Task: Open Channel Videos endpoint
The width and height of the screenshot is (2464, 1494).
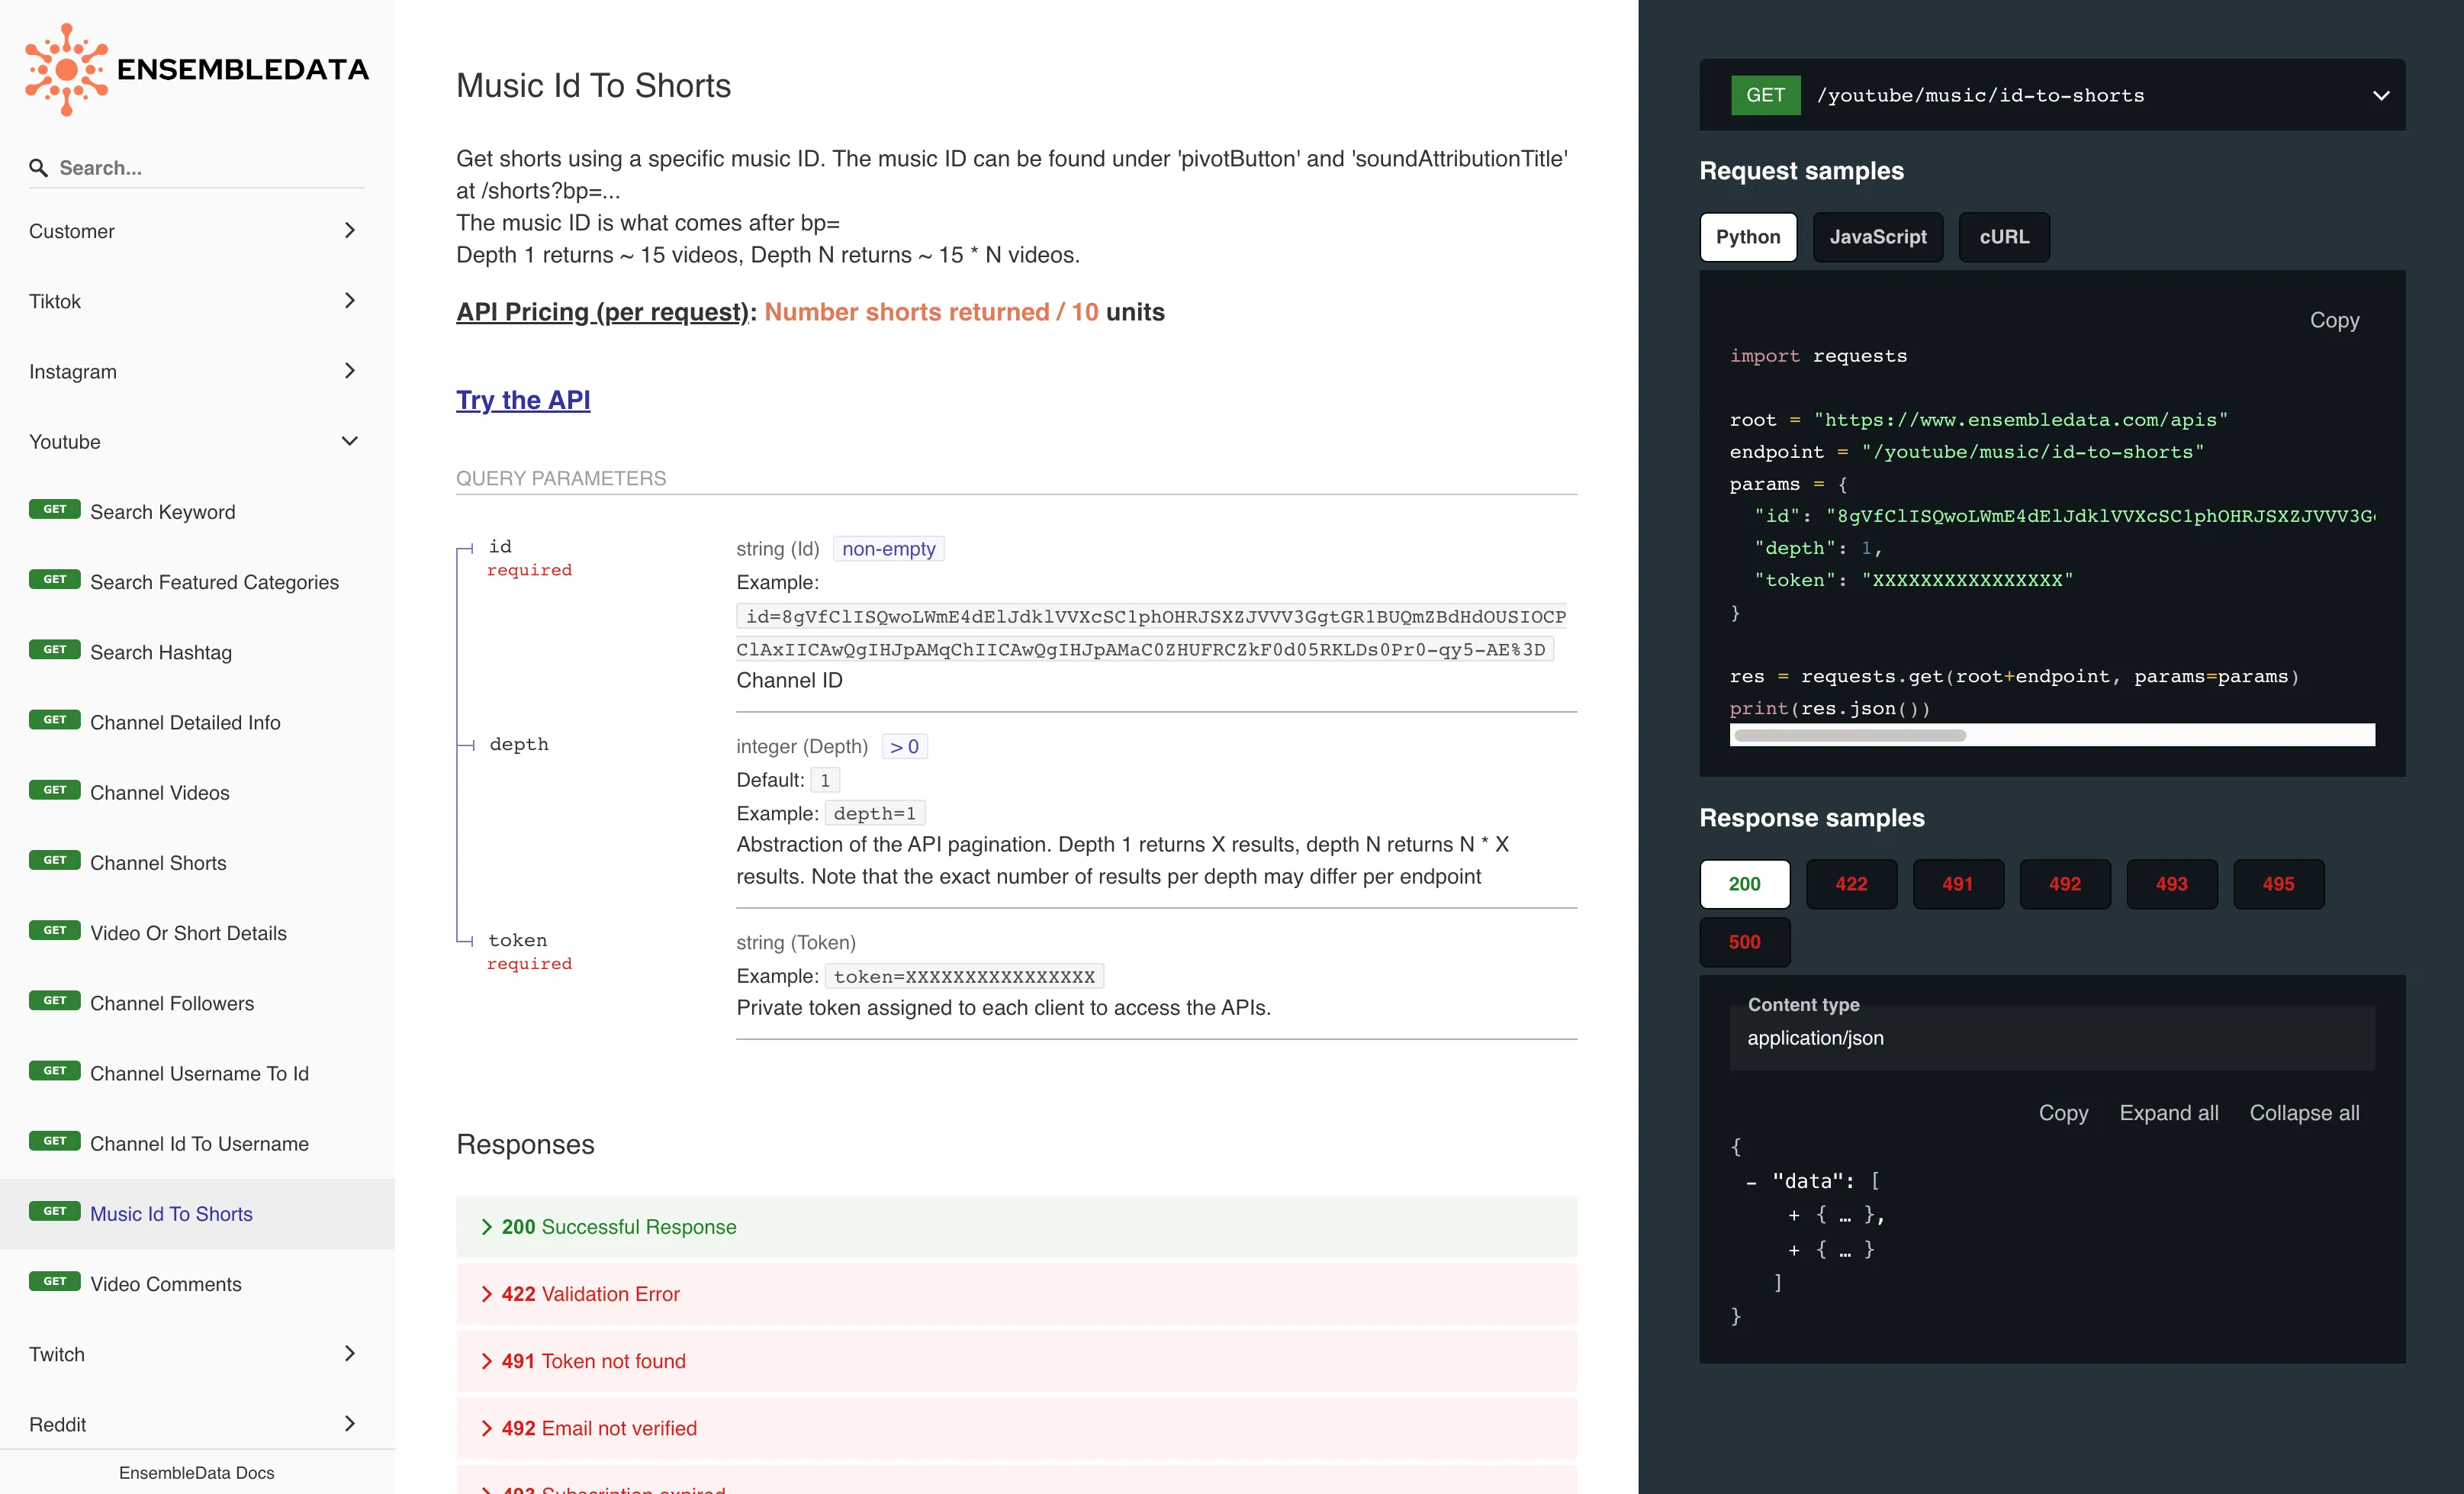Action: click(197, 792)
